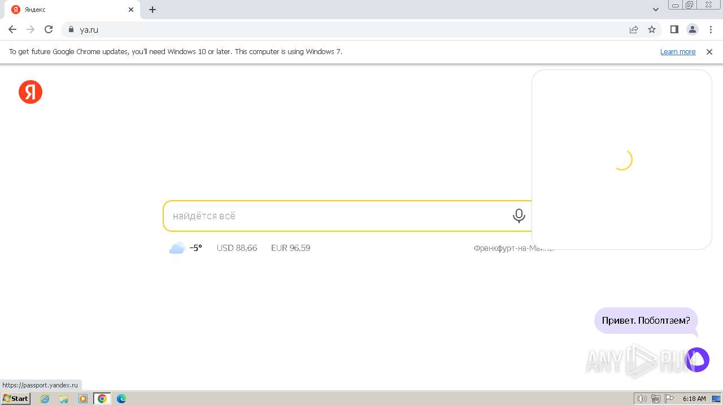Viewport: 723px width, 406px height.
Task: Share this page icon in address bar
Action: [634, 29]
